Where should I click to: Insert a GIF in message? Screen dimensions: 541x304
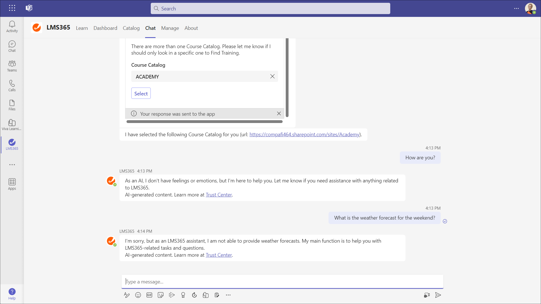[149, 295]
